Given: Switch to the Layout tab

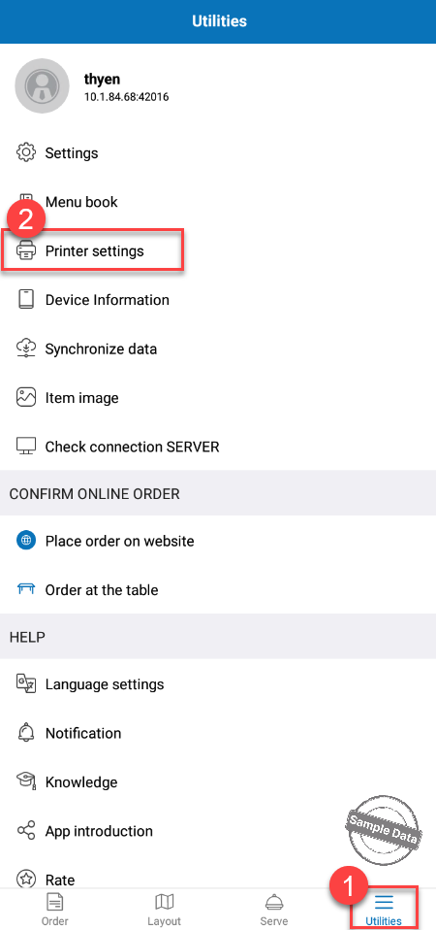Looking at the screenshot, I should [x=164, y=910].
